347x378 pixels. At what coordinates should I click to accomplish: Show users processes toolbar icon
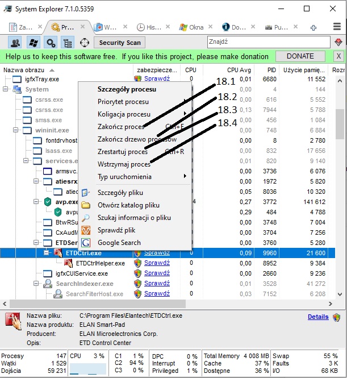pyautogui.click(x=15, y=43)
